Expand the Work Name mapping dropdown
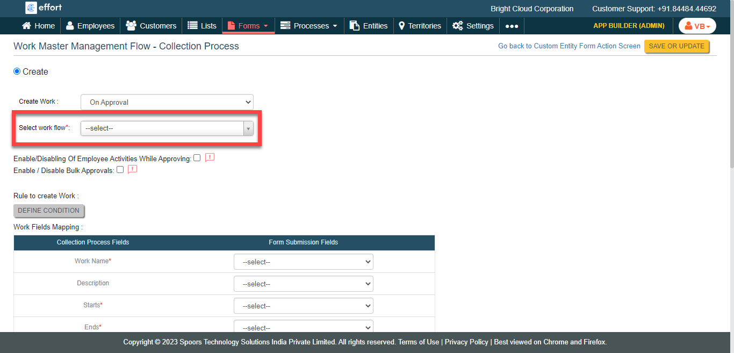734x353 pixels. click(x=303, y=262)
